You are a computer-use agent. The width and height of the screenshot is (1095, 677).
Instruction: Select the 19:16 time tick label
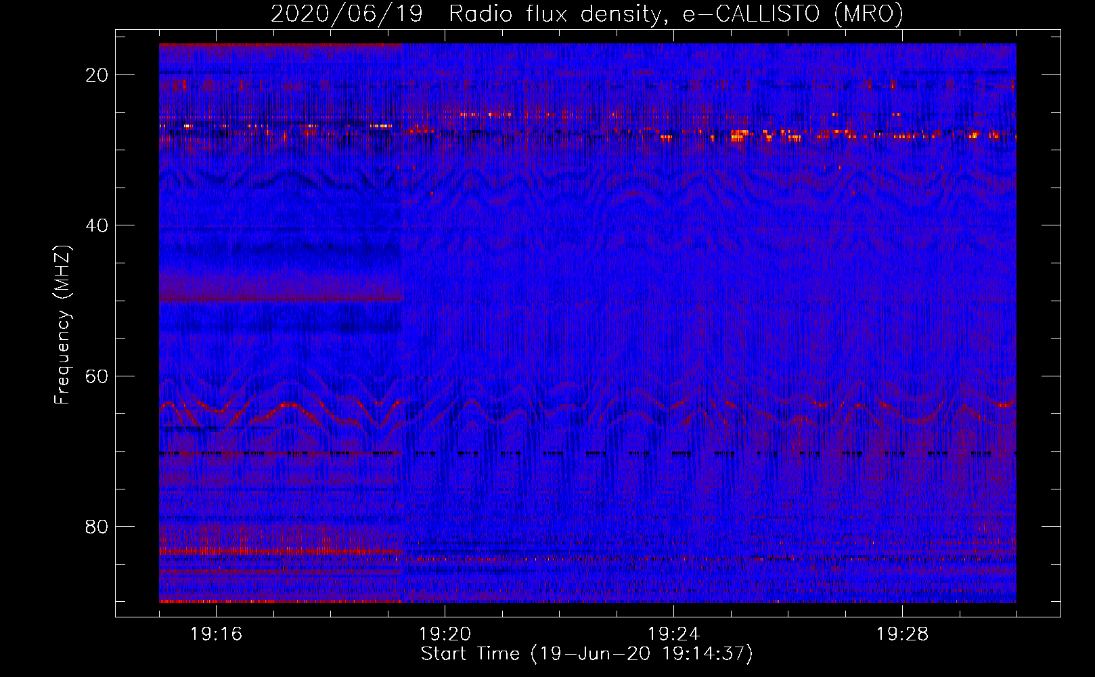(x=216, y=634)
